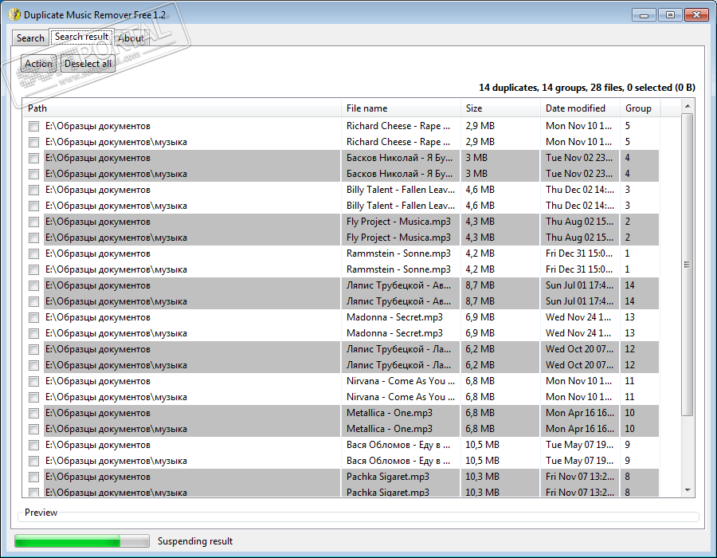Click the Deselect all button

click(x=88, y=64)
